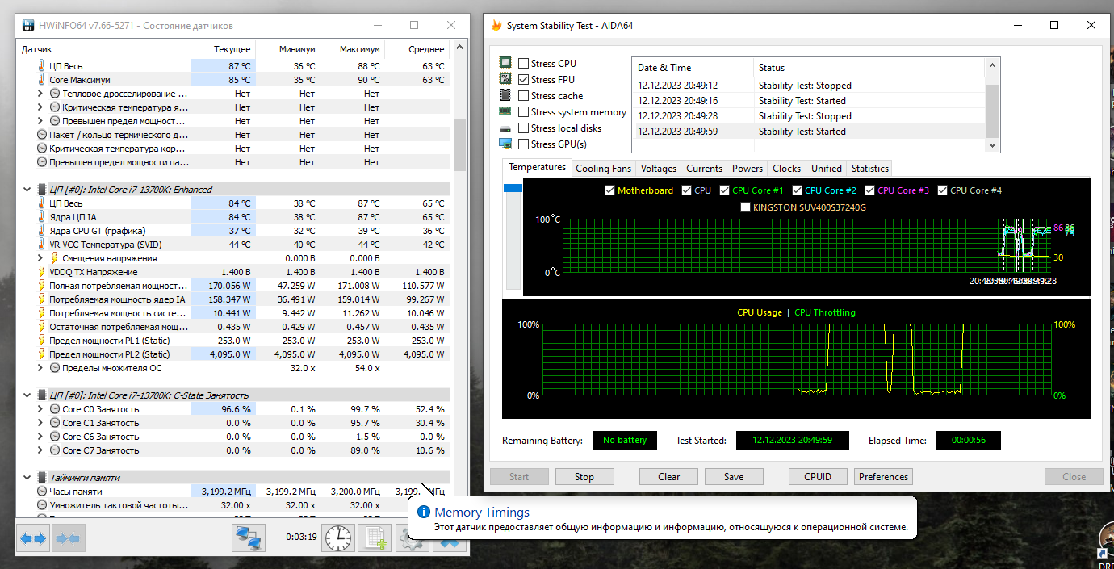Enable the Stress cache checkbox
This screenshot has width=1114, height=569.
click(x=524, y=96)
